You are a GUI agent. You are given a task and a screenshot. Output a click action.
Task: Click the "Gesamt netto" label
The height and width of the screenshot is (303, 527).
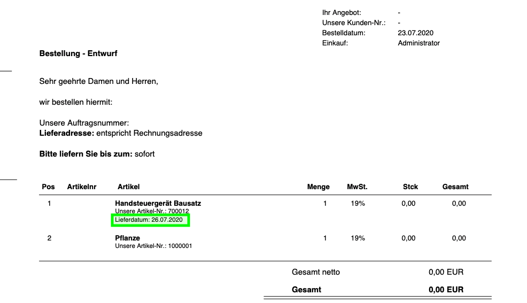pos(315,273)
